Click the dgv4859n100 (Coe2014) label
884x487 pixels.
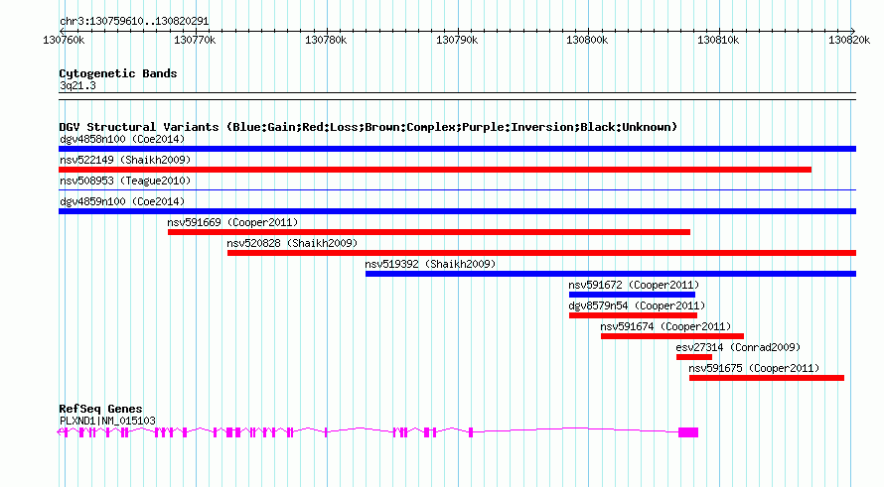[x=122, y=201]
